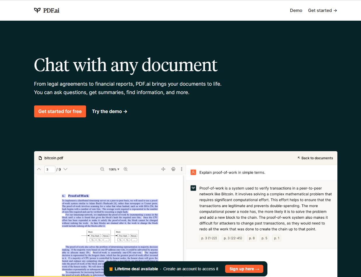361x277 pixels.
Task: Open the print dialog via printer icon
Action: 173,169
